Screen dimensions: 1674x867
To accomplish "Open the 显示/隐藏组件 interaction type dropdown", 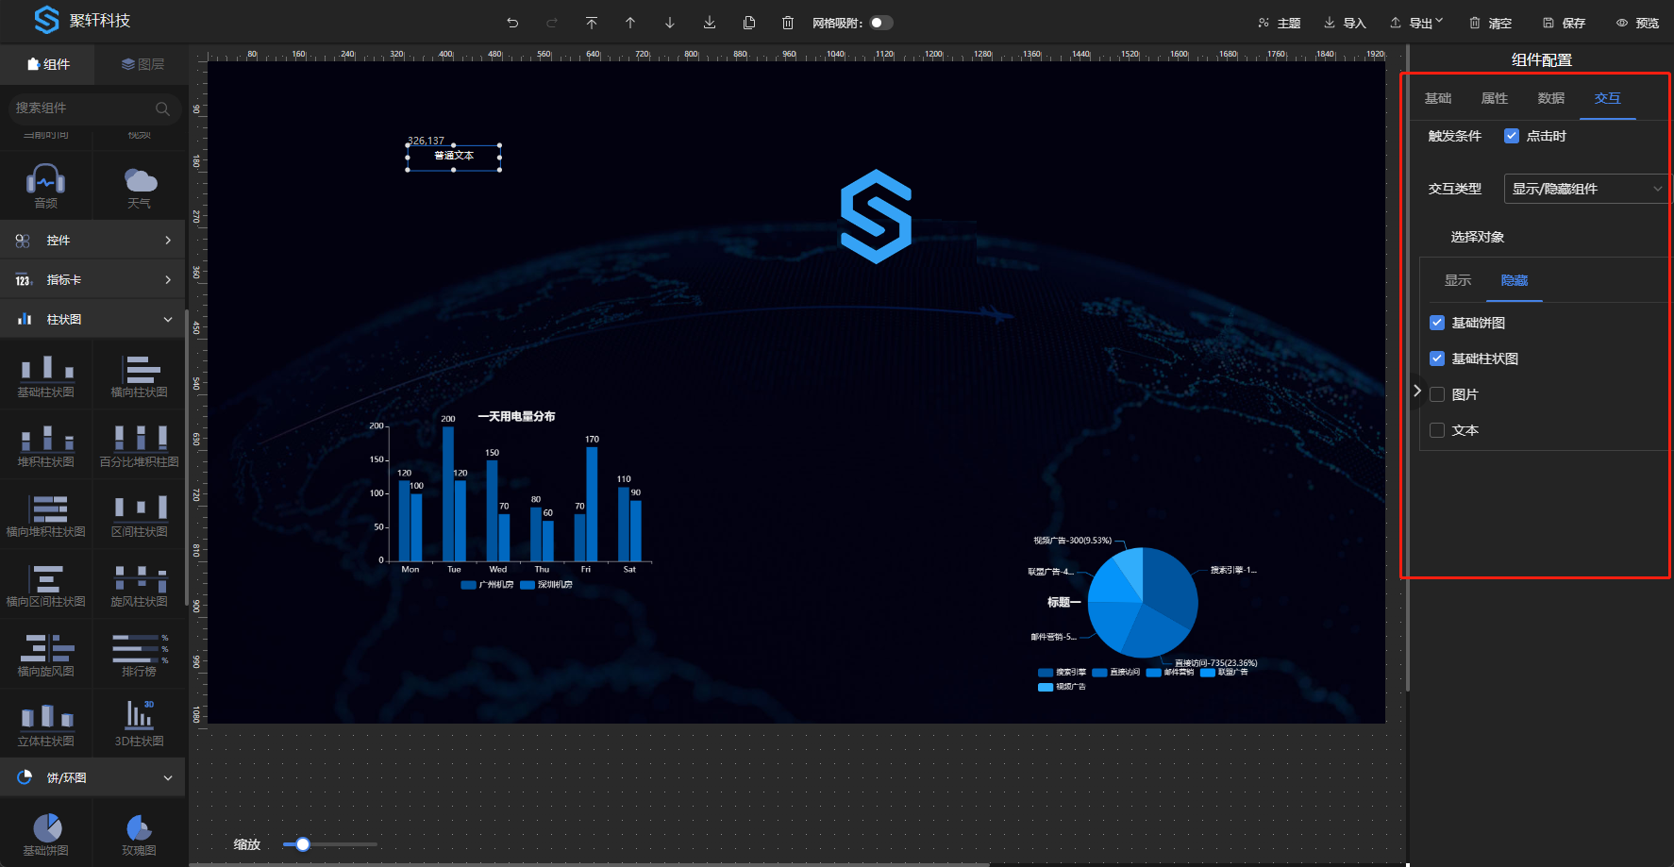I will pyautogui.click(x=1586, y=189).
